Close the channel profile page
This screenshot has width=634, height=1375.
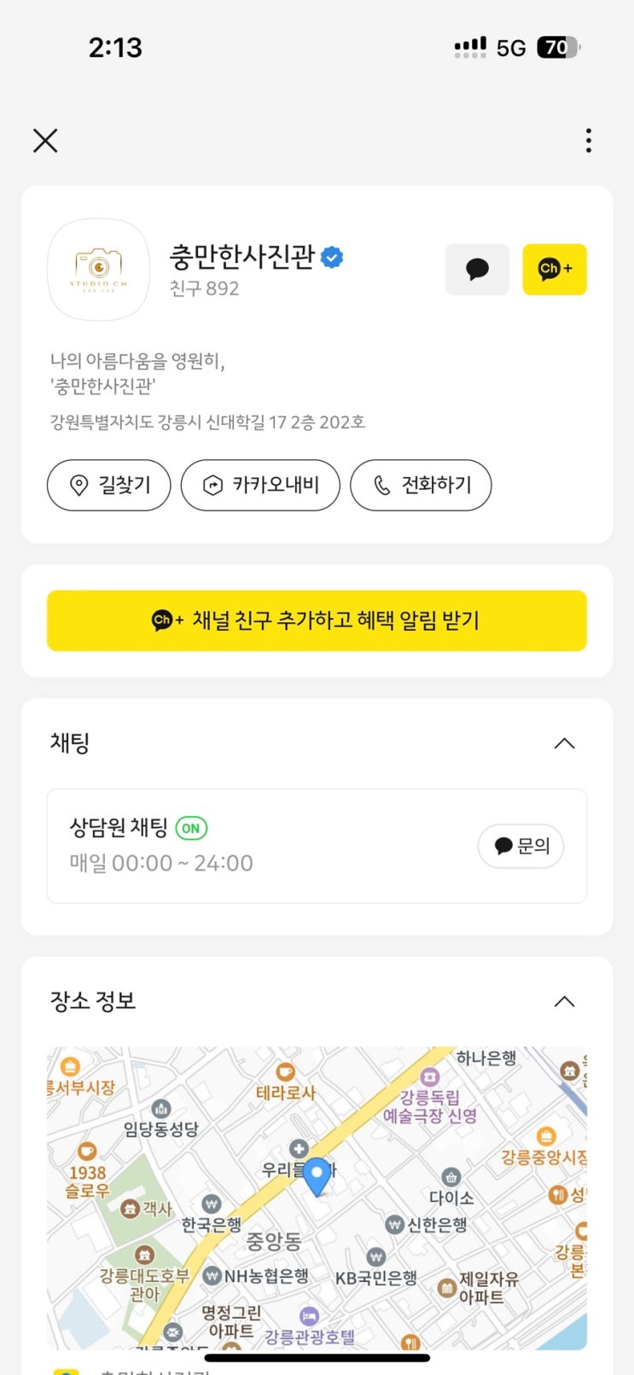pyautogui.click(x=45, y=141)
